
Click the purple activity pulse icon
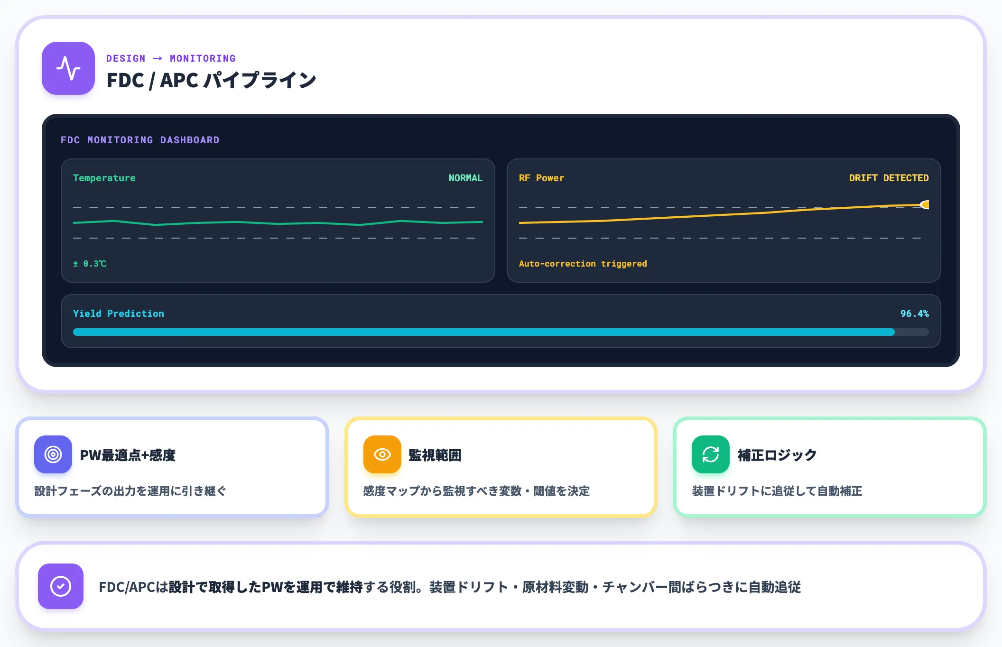coord(68,68)
